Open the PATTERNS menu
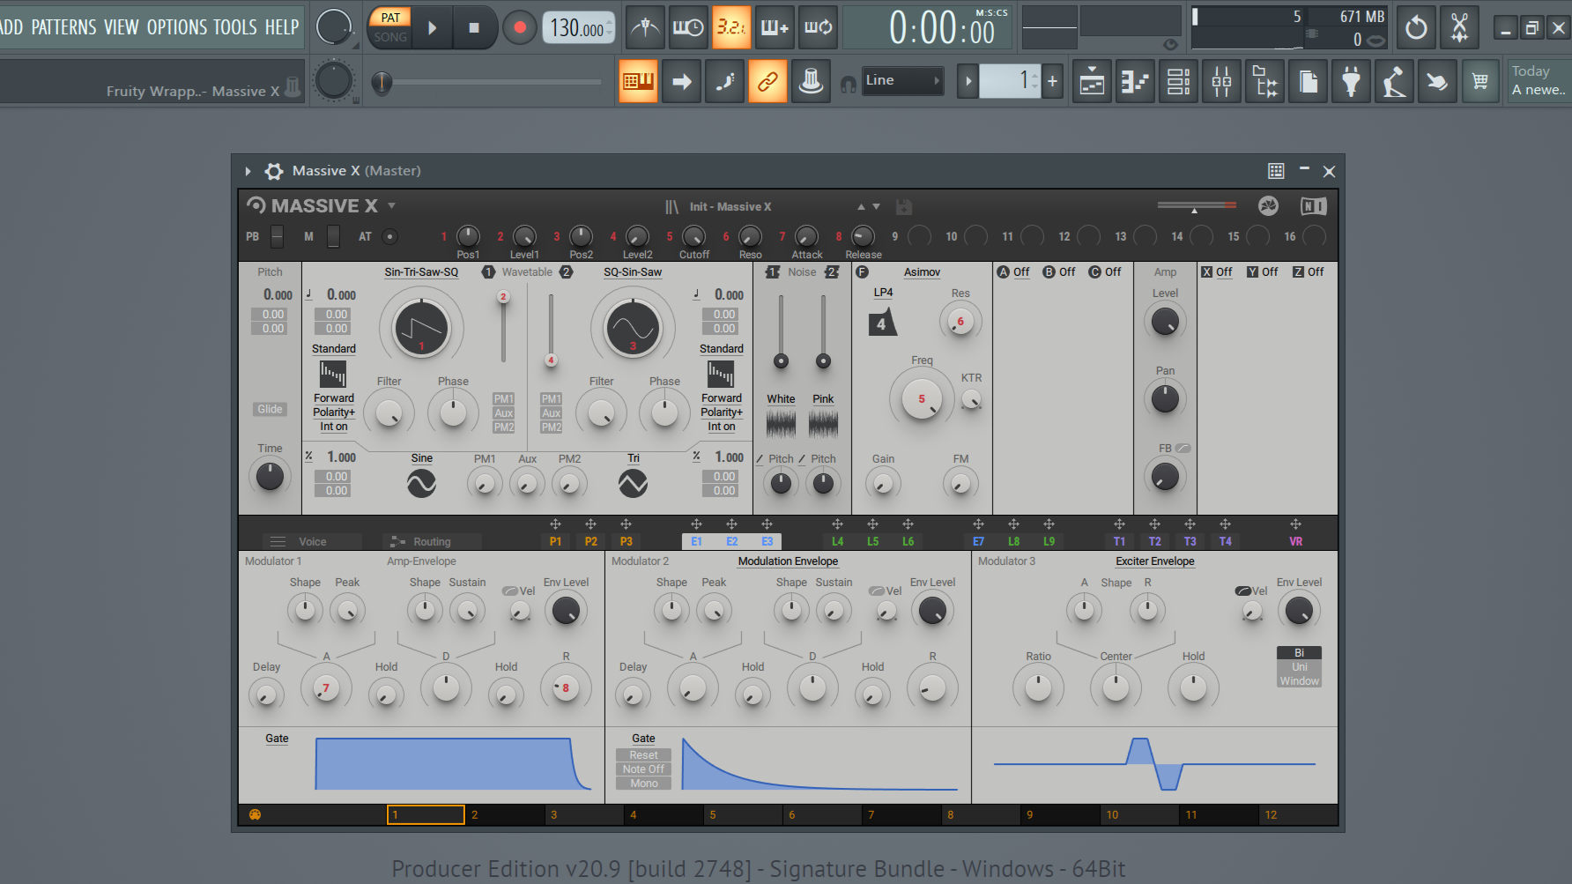The image size is (1572, 884). tap(63, 27)
